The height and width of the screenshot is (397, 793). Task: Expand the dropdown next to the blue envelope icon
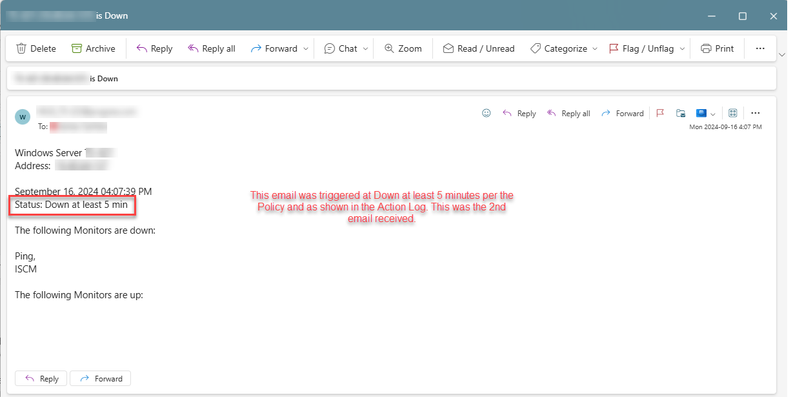(712, 114)
